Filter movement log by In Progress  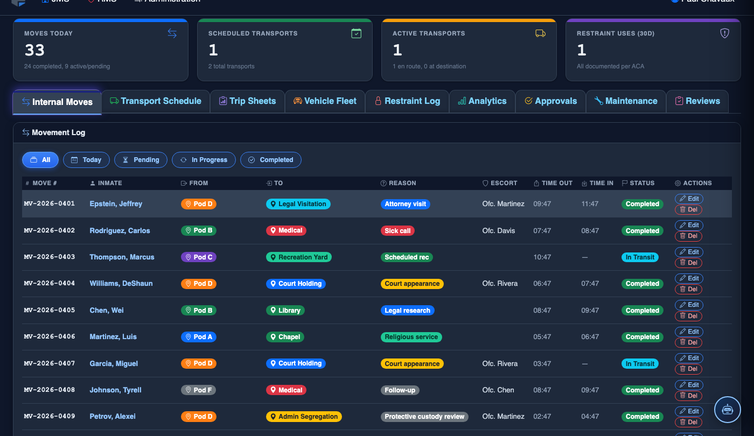tap(204, 160)
